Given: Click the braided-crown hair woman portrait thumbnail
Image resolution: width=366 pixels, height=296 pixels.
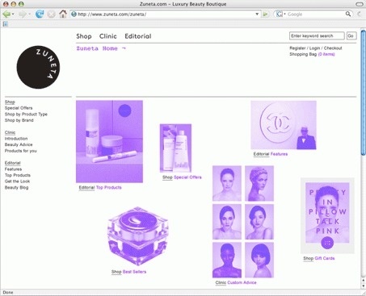Looking at the screenshot, I should click(x=259, y=183).
